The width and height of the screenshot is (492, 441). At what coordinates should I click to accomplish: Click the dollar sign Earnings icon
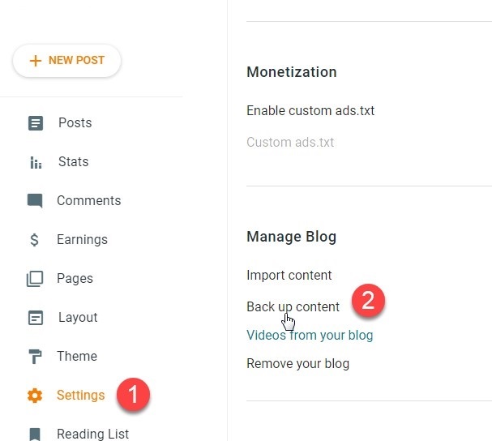(x=35, y=240)
